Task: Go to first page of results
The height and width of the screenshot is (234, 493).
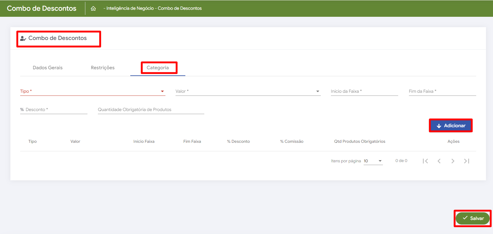Action: [425, 161]
